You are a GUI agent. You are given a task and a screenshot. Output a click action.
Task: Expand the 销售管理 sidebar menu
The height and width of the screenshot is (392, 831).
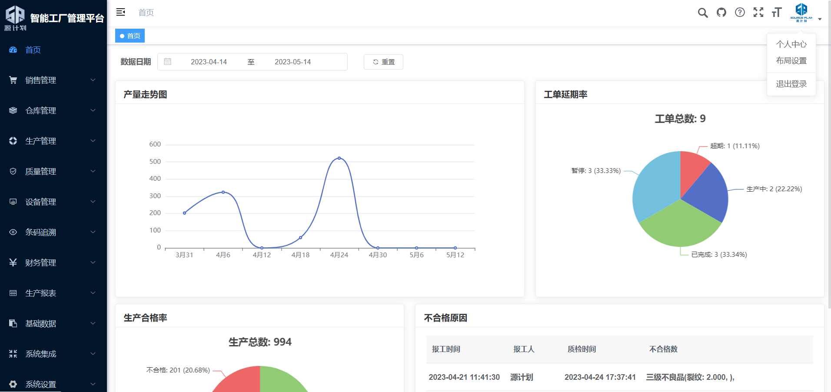pyautogui.click(x=53, y=80)
